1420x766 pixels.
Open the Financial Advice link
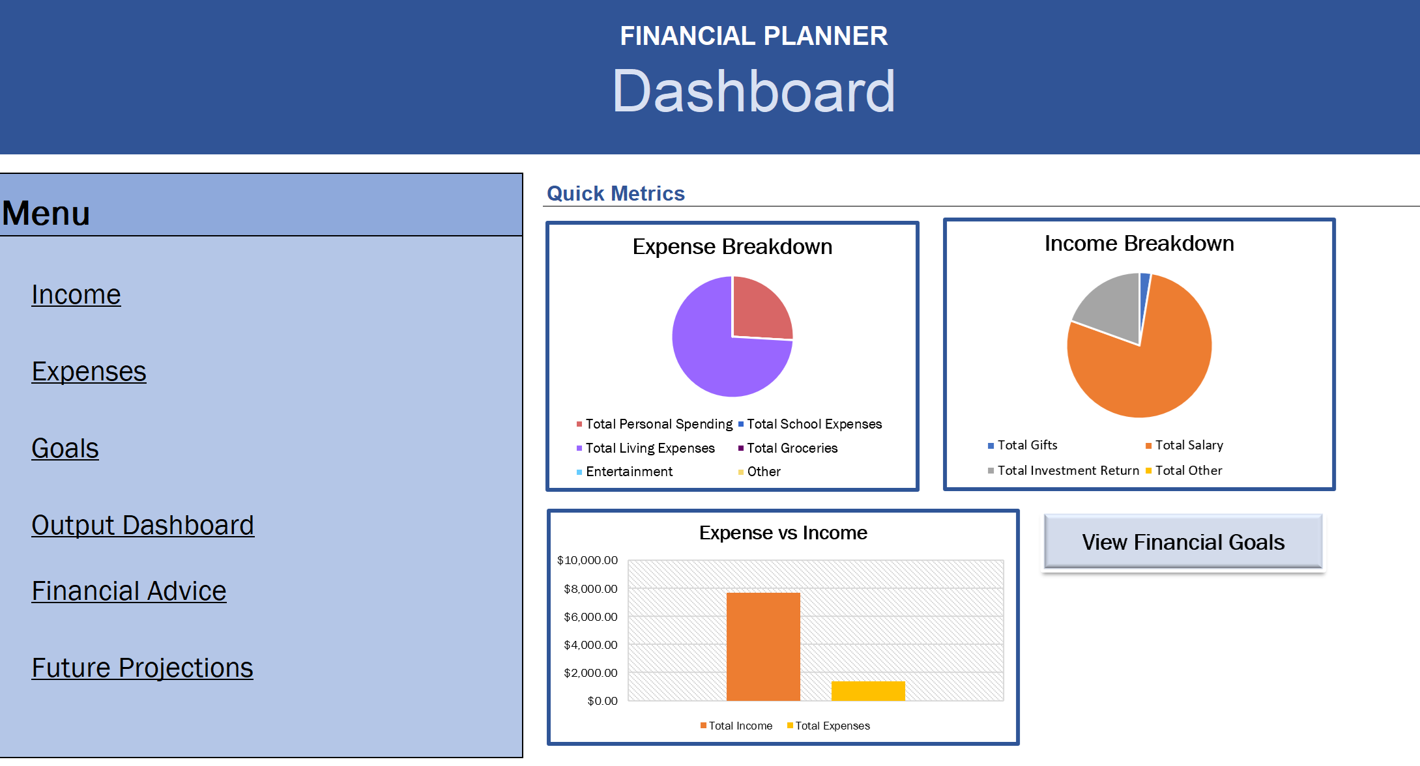point(129,591)
